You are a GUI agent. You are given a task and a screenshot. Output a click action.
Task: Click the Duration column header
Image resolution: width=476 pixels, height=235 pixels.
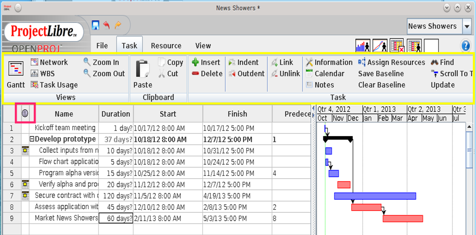tap(116, 114)
